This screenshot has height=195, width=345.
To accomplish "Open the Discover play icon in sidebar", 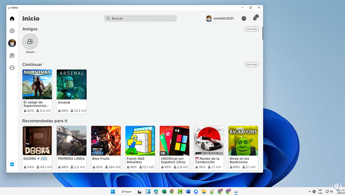I will [12, 31].
